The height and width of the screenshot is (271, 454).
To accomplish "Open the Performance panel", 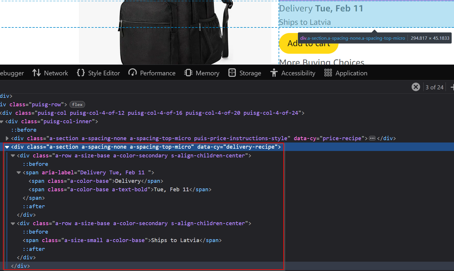I will pos(152,73).
